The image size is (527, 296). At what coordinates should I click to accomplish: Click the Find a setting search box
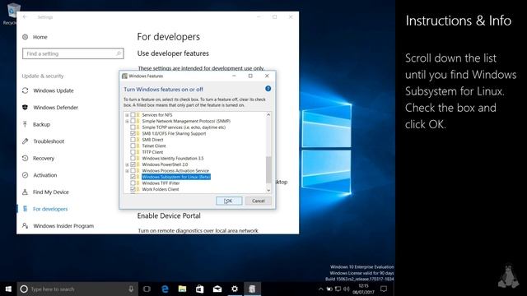(73, 53)
